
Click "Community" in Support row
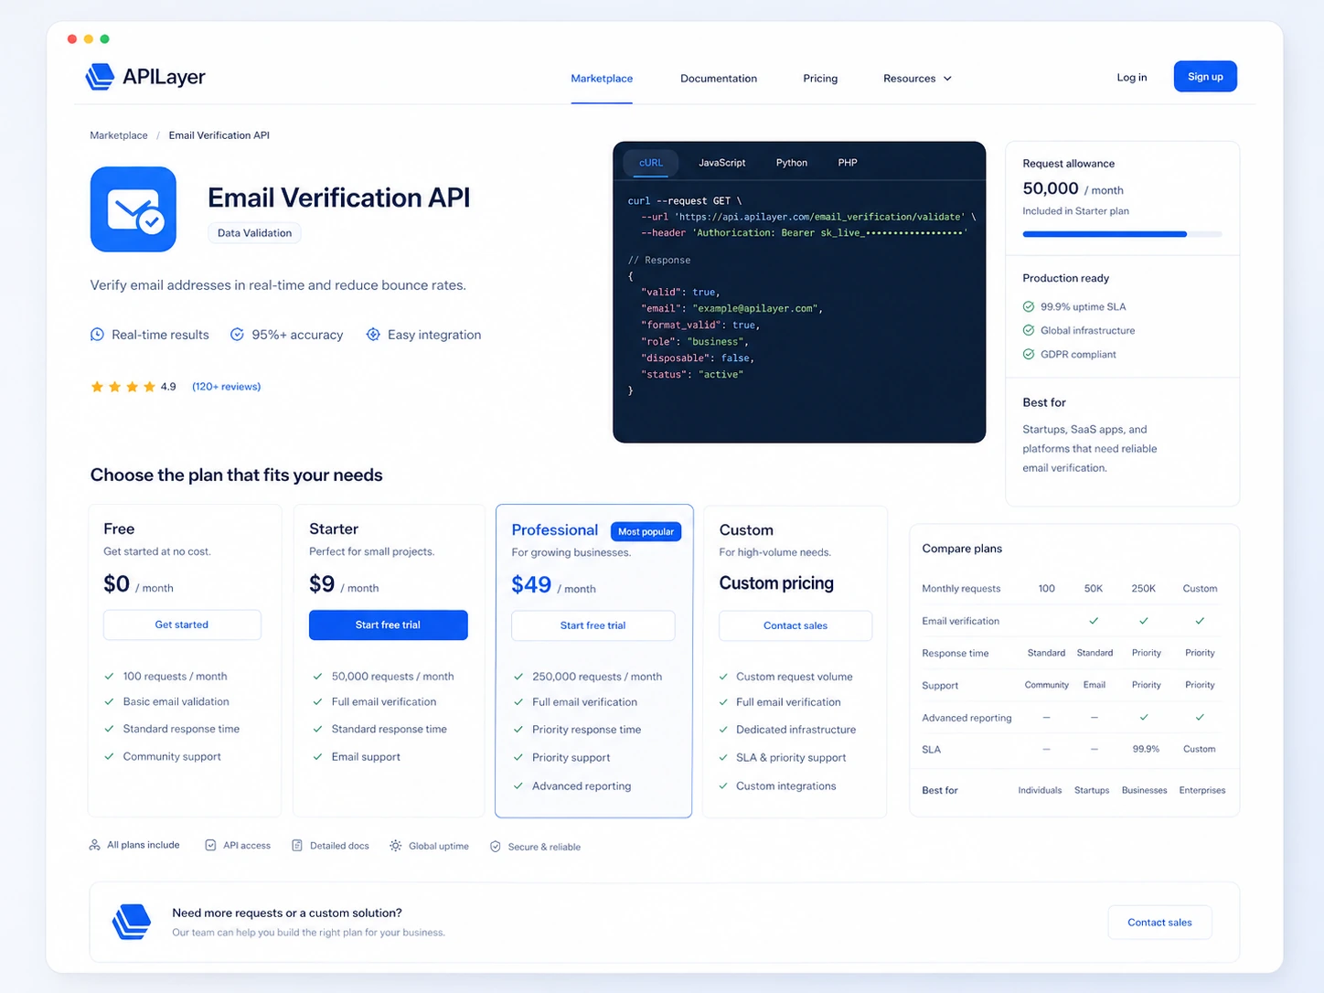[1047, 685]
